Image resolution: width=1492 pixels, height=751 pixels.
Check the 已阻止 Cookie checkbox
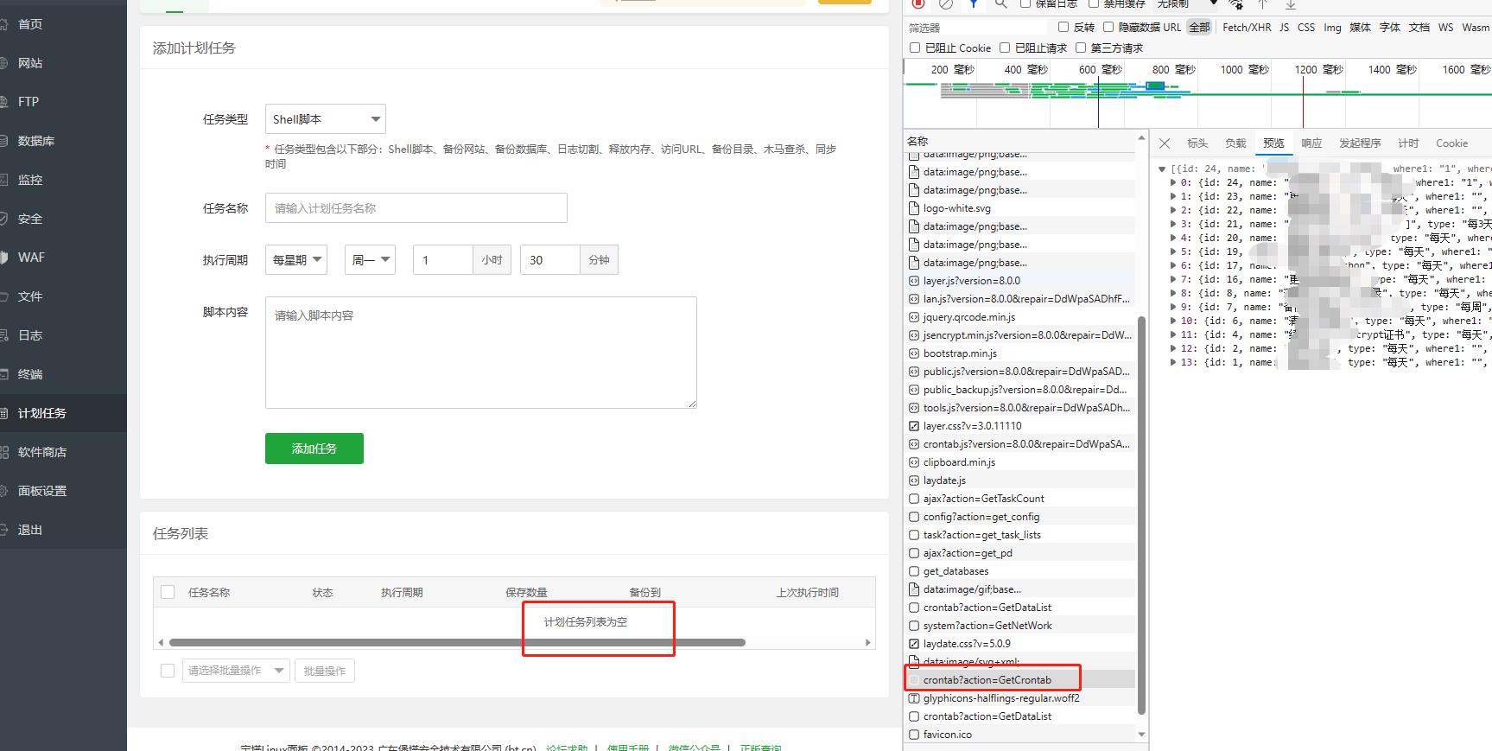point(915,48)
